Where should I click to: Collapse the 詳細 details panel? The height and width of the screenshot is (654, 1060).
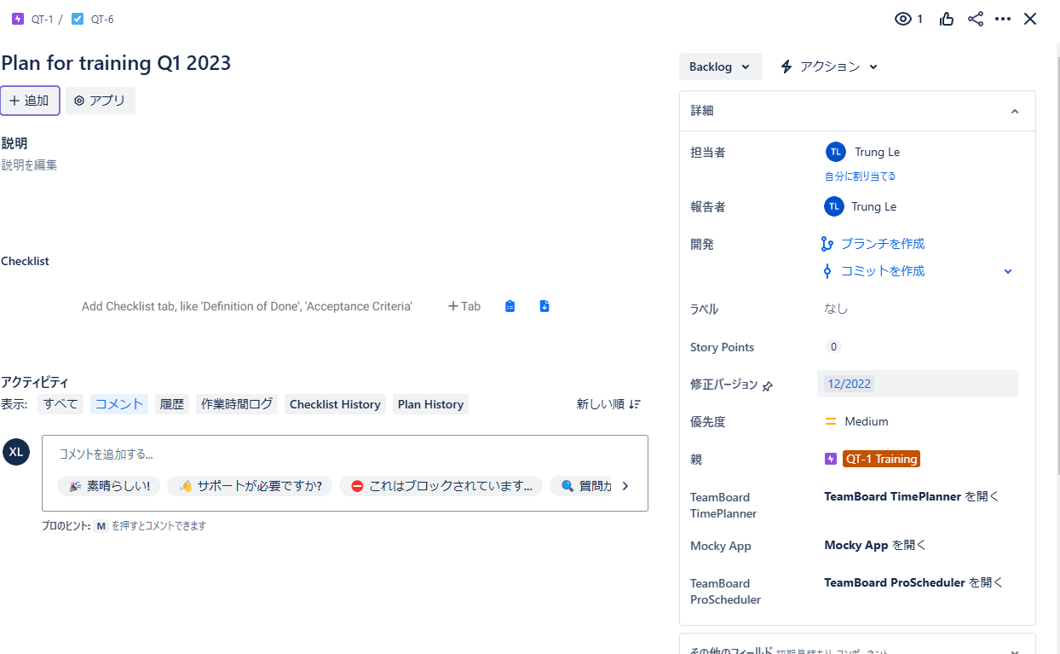[x=1014, y=111]
